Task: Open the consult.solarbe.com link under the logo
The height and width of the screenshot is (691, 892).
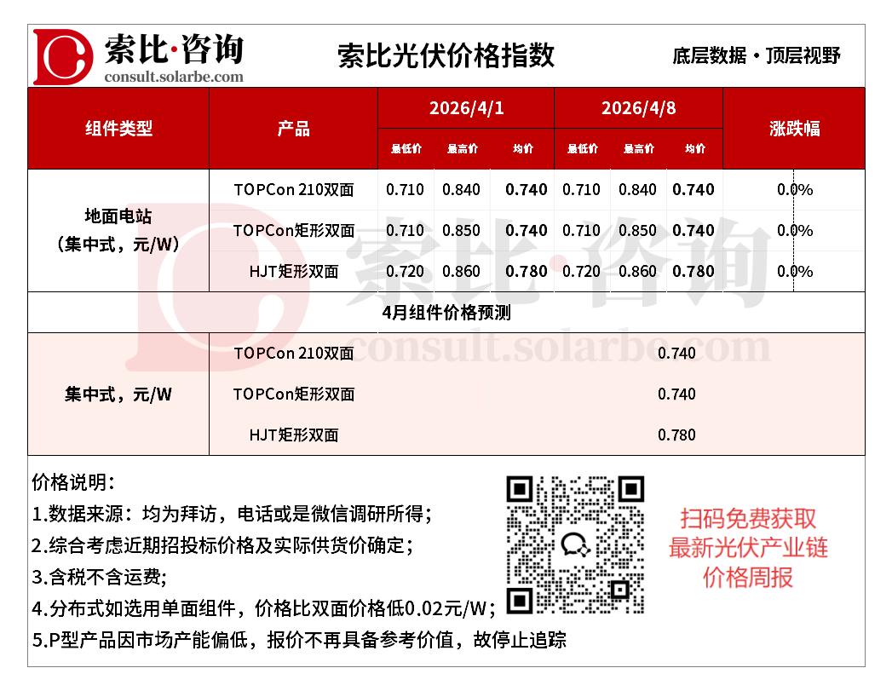Action: click(174, 77)
